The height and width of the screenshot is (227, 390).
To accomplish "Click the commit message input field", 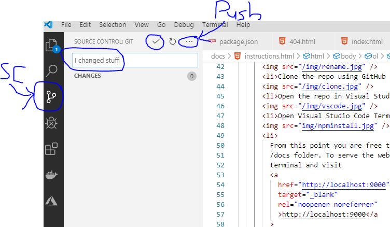I will [x=135, y=61].
